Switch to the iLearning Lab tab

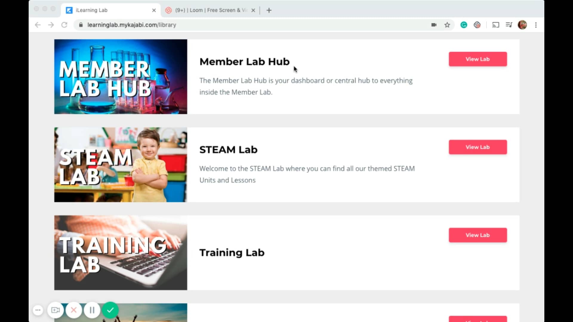111,10
